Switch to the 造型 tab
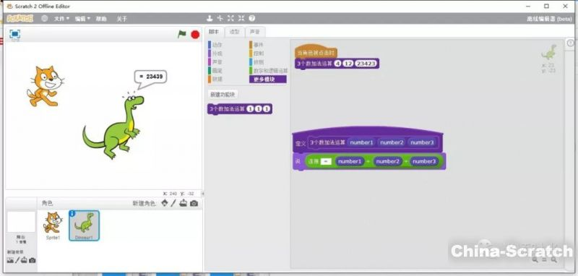The image size is (578, 276). 234,32
